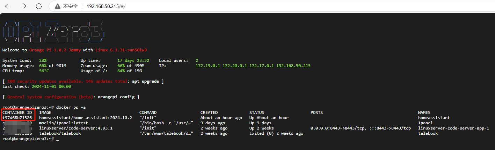This screenshot has width=495, height=150.
Task: Click container ID f97d68b71326
Action: 17,118
